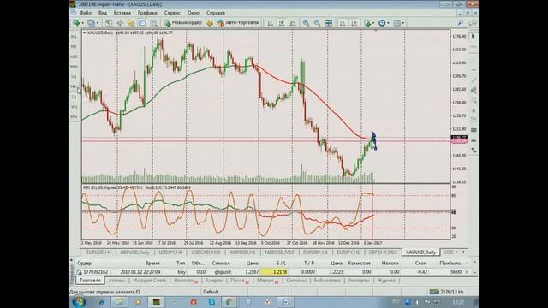
Task: Switch to the NZDUSD,M15 chart tab
Action: 279,252
